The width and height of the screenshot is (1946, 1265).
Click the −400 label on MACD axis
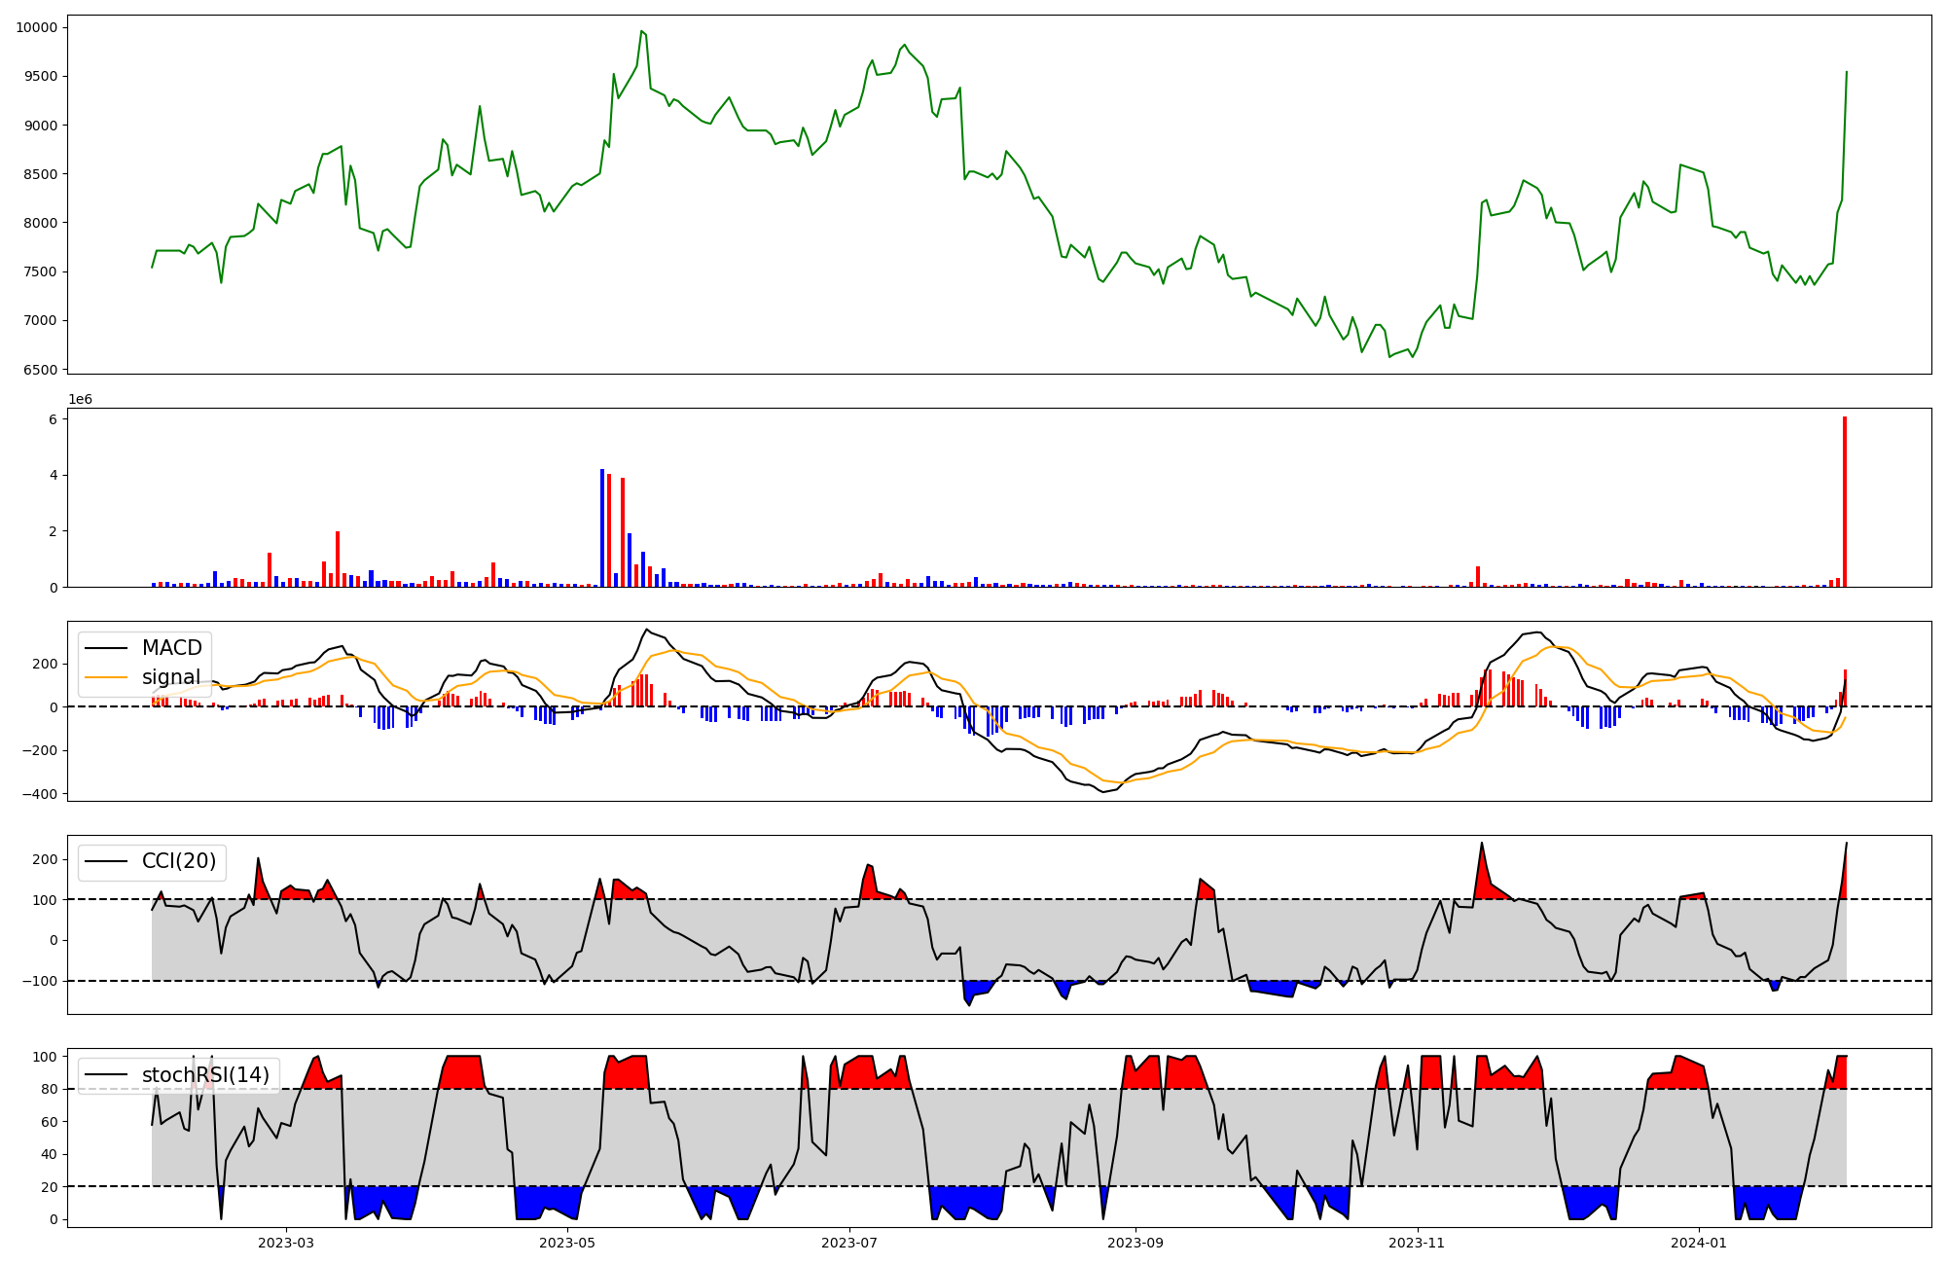pyautogui.click(x=40, y=794)
